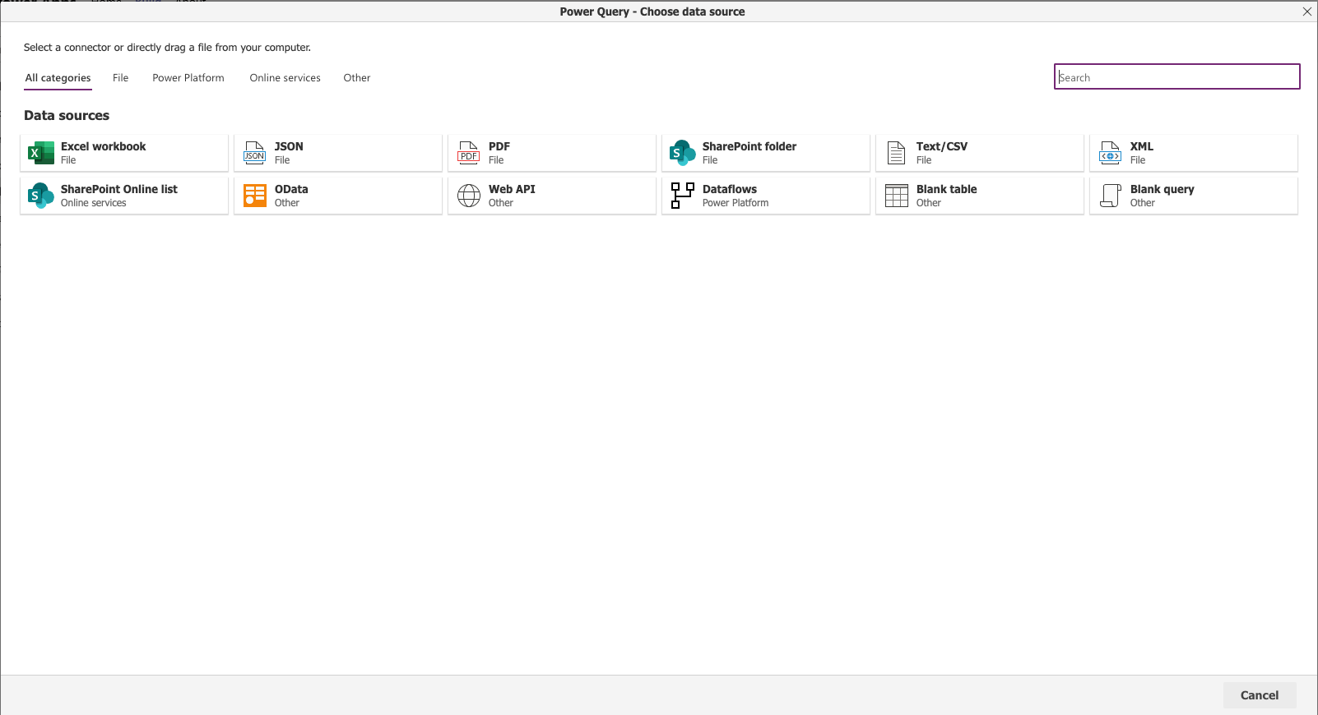Screen dimensions: 1318x715
Task: Filter connectors by Other category
Action: (x=356, y=78)
